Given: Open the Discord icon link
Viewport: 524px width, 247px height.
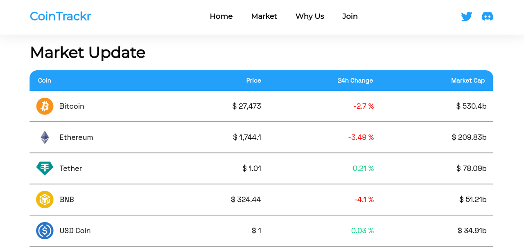Looking at the screenshot, I should [x=487, y=16].
